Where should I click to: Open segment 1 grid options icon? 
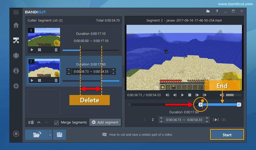[40, 50]
